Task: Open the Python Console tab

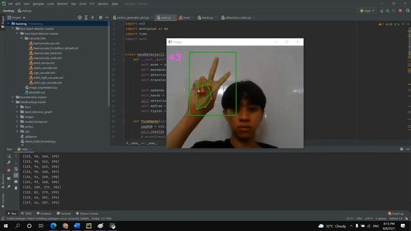Action: 87,214
